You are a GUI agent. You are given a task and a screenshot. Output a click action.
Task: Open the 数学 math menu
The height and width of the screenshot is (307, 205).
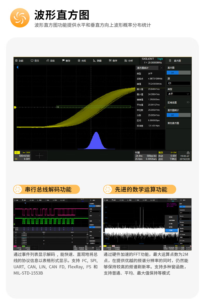tap(113, 61)
